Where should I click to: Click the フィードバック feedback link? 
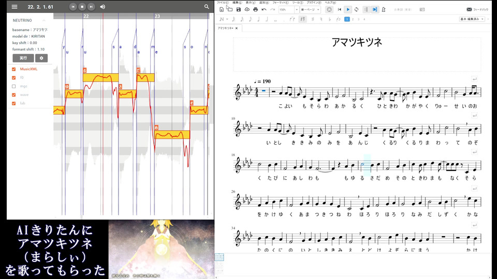pos(477,9)
